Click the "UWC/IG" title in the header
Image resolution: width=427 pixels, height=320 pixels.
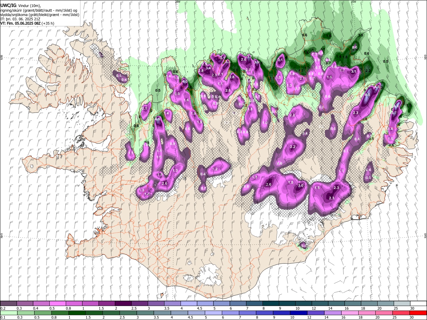click(x=8, y=6)
